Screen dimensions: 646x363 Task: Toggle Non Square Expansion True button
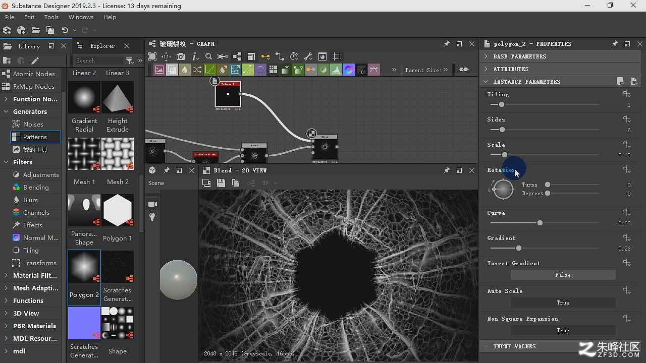pos(563,330)
